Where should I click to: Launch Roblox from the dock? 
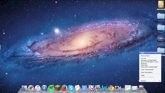[91, 88]
